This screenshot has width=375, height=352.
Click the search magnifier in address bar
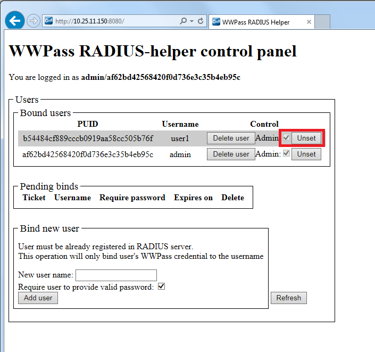point(183,21)
